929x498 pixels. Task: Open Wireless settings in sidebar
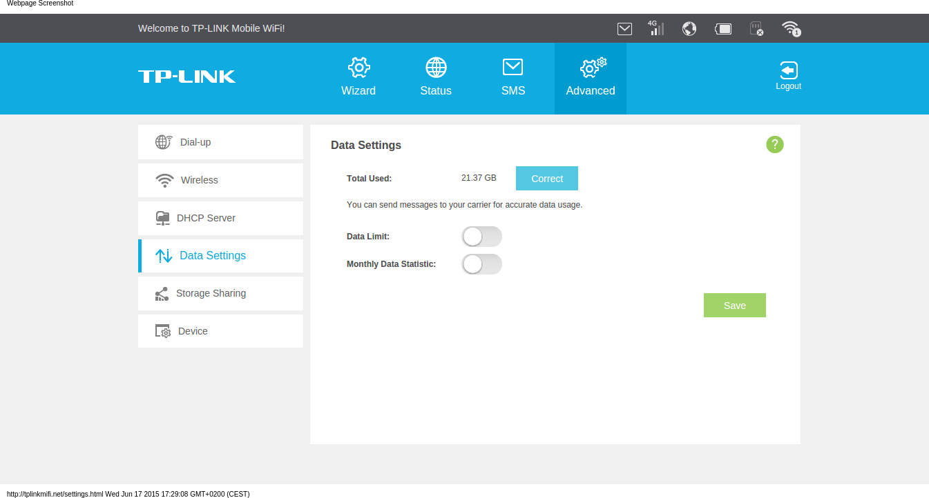tap(220, 180)
